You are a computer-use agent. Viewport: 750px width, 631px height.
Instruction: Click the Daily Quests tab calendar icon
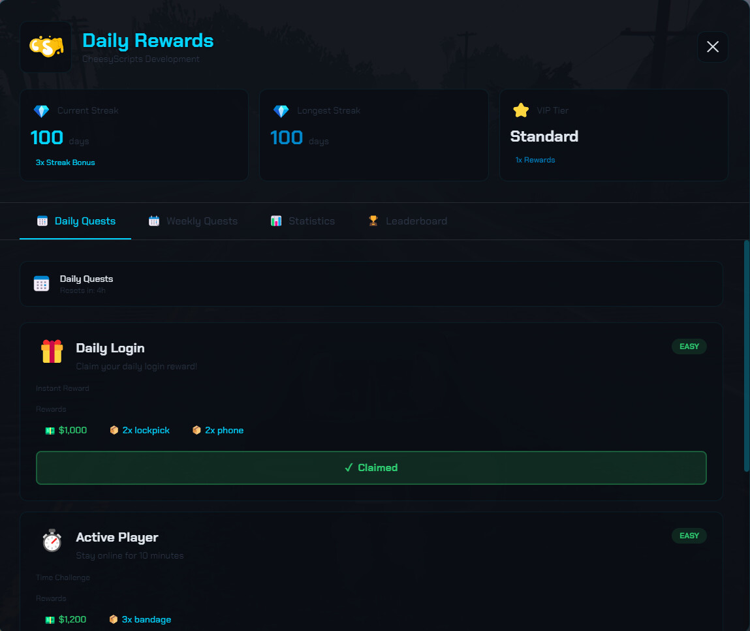[x=42, y=221]
